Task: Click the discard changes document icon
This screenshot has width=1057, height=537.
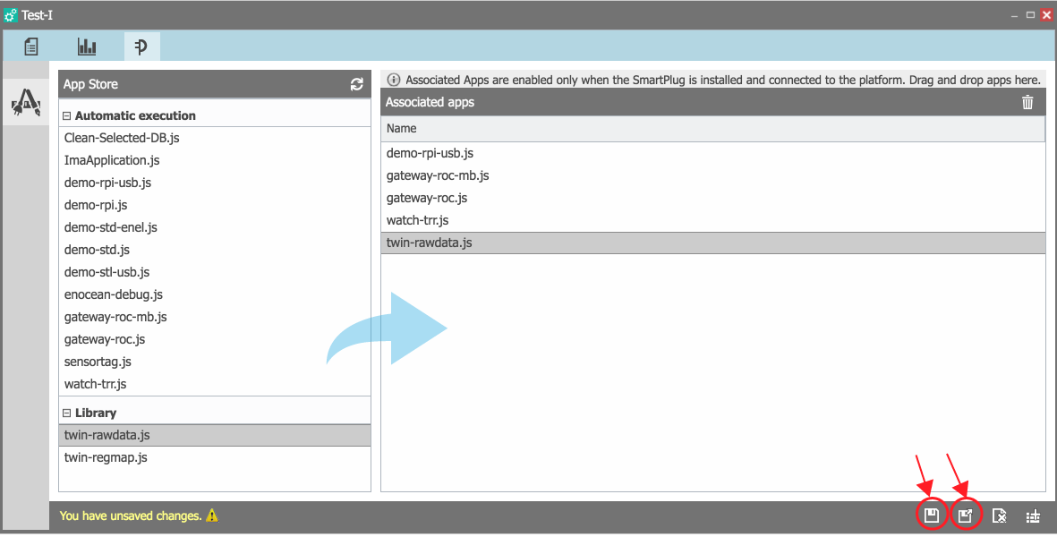Action: point(999,516)
